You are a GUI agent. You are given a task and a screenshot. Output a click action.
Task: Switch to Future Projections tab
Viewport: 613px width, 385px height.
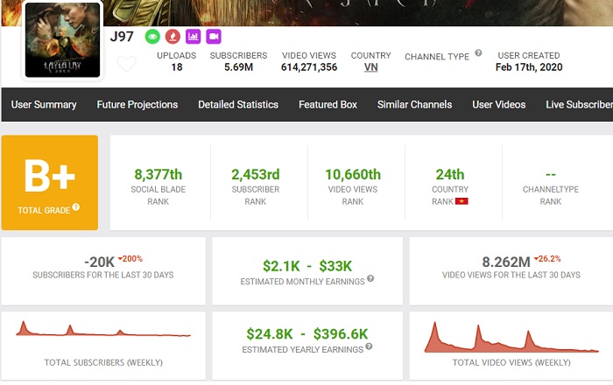pos(137,105)
